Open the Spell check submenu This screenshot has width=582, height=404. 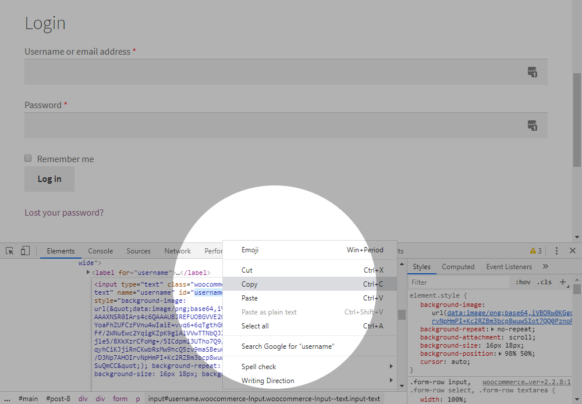310,367
